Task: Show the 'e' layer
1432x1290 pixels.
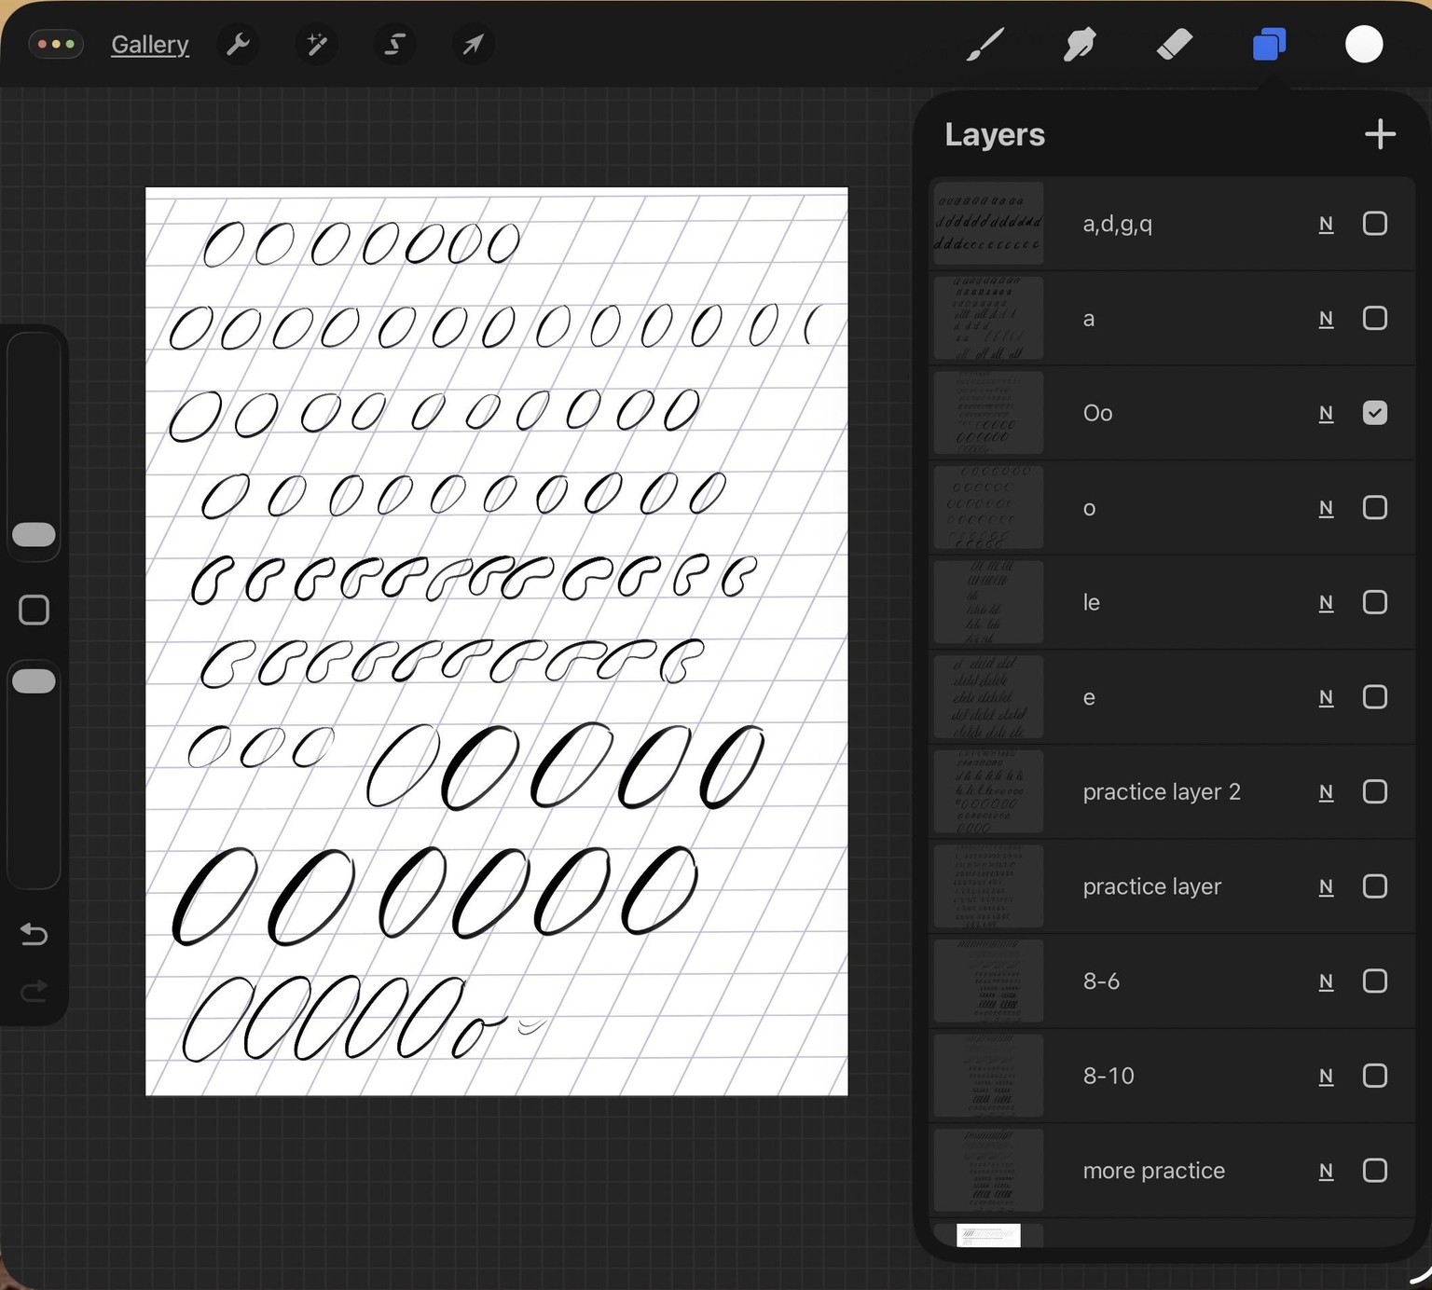Action: [1375, 697]
